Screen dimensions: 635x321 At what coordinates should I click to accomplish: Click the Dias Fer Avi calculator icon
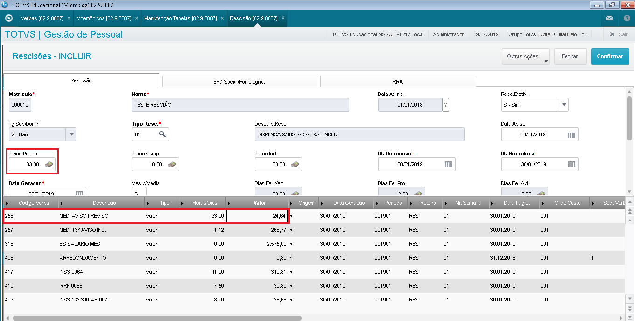pyautogui.click(x=541, y=193)
